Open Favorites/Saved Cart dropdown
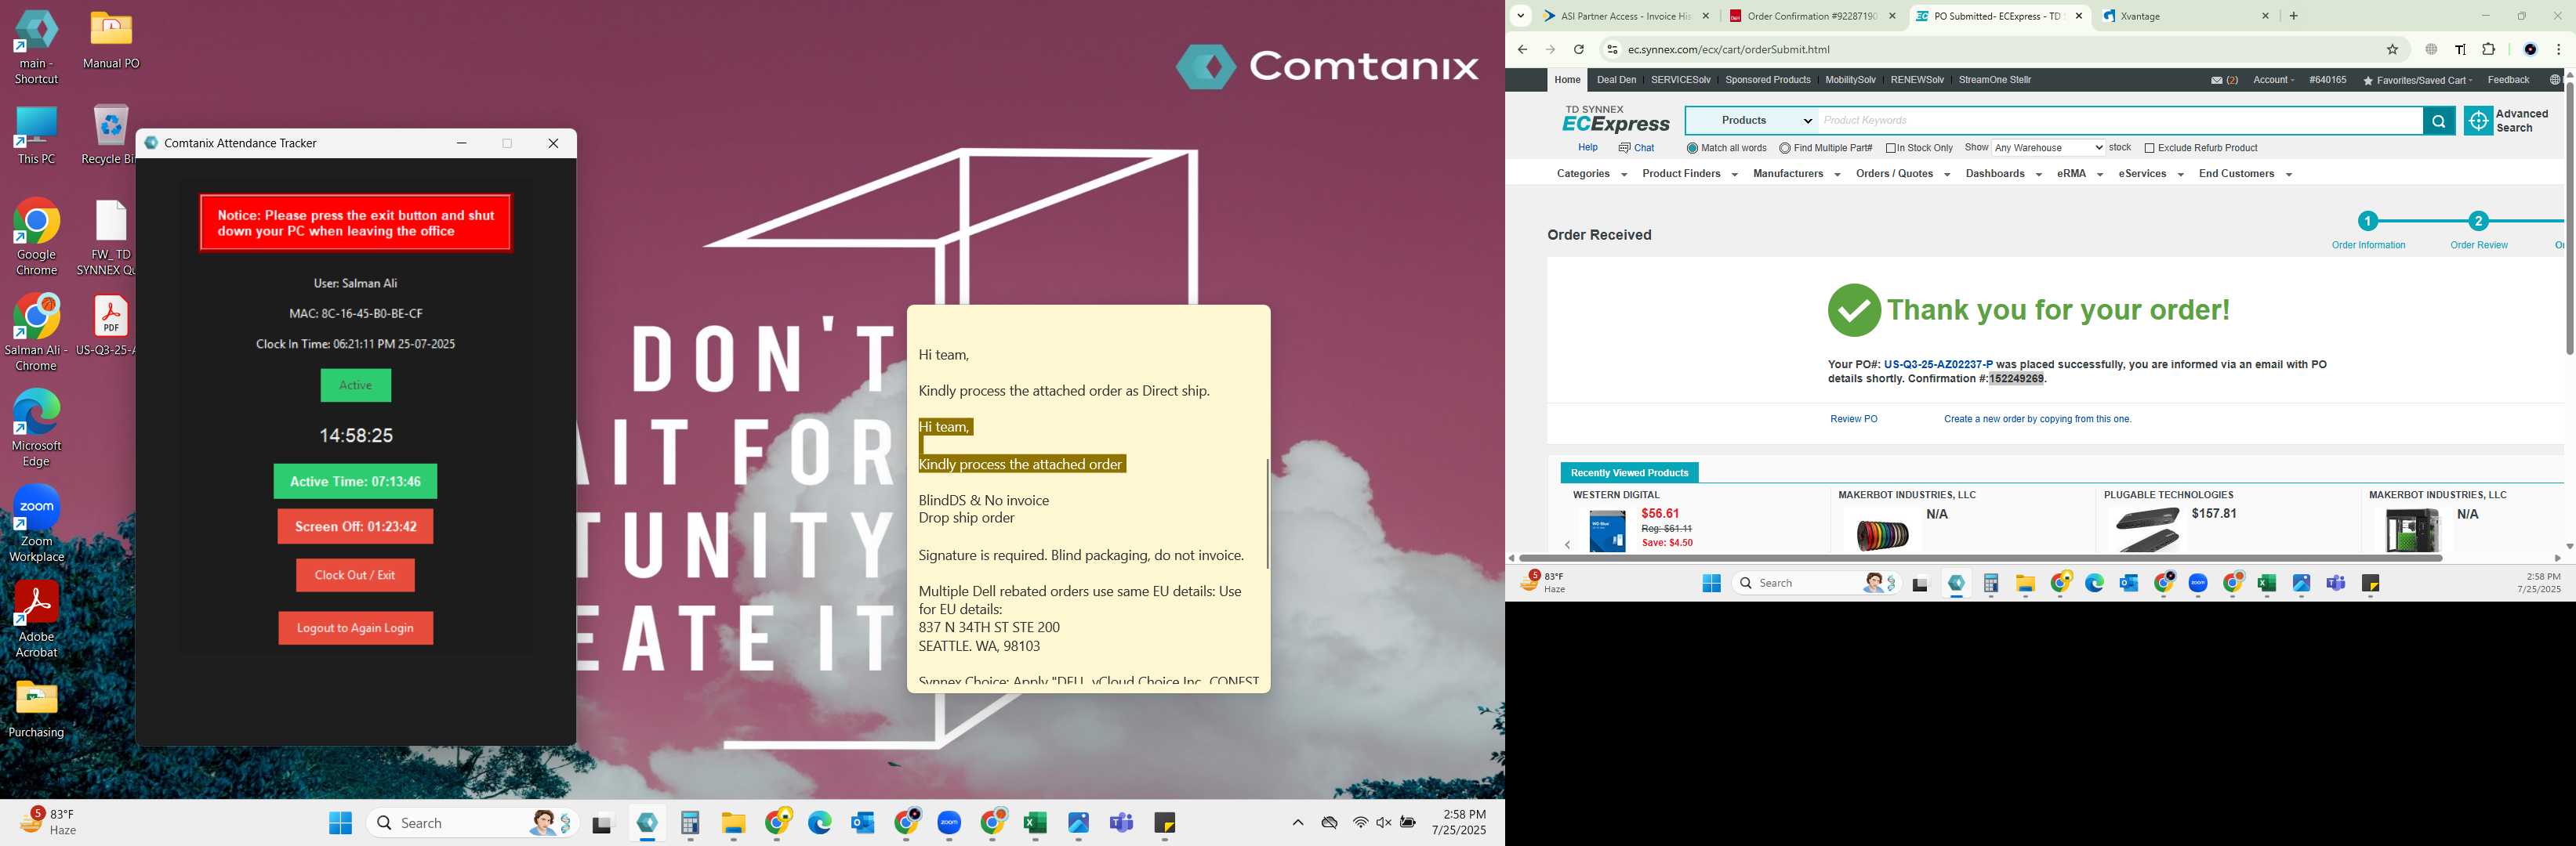The image size is (2576, 846). pyautogui.click(x=2417, y=80)
